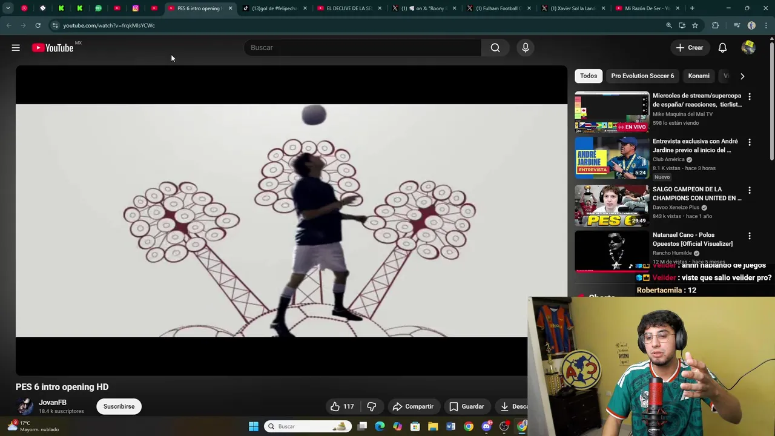775x436 pixels.
Task: View site information icon in address bar
Action: coord(54,25)
